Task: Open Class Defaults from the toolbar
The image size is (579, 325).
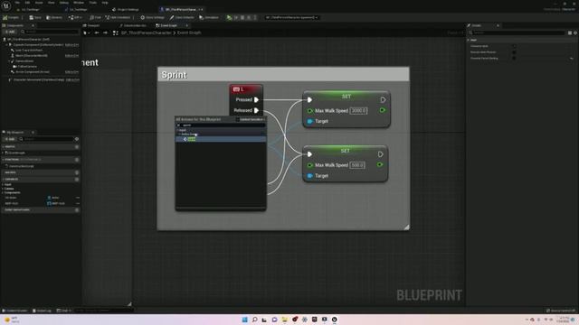Action: 182,17
